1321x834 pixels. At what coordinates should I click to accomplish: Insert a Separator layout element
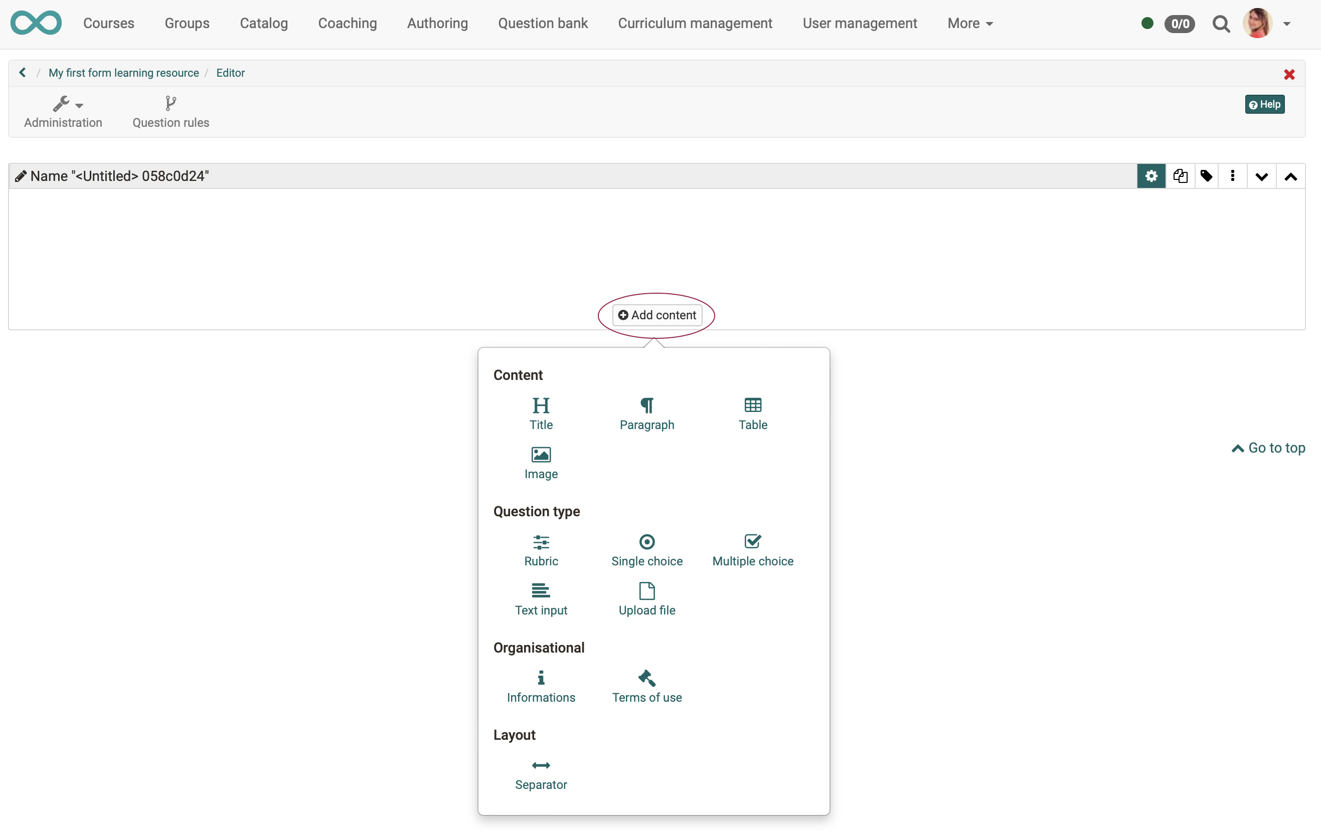pyautogui.click(x=540, y=773)
